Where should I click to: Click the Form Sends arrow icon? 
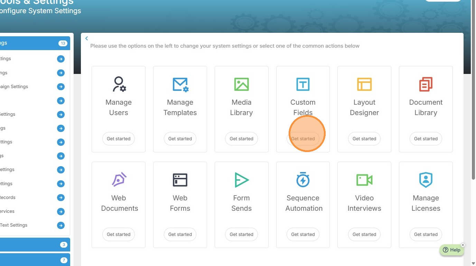tap(241, 180)
